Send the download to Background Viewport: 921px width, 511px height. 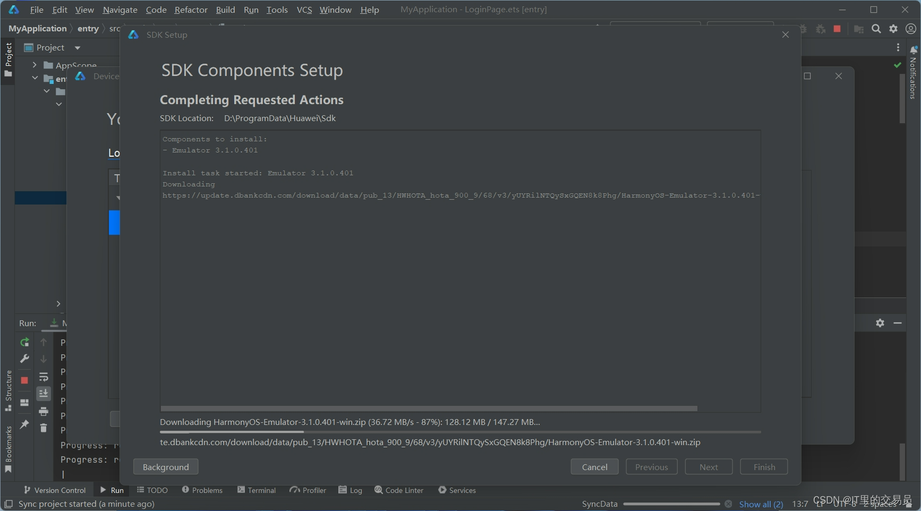coord(166,467)
